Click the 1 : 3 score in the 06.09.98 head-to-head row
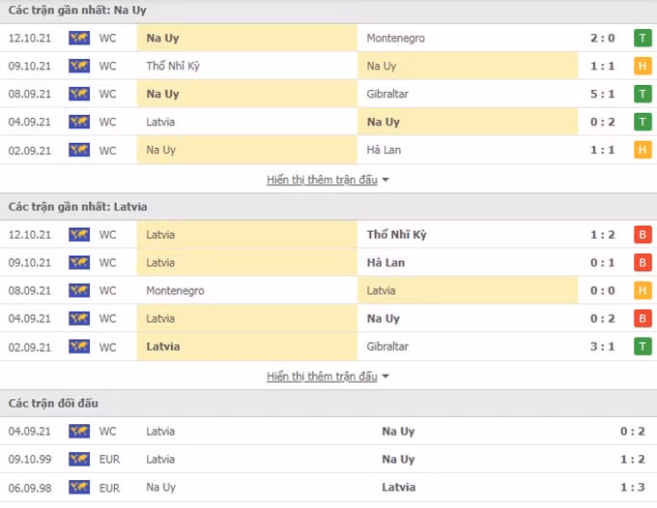The height and width of the screenshot is (508, 657). click(x=633, y=488)
